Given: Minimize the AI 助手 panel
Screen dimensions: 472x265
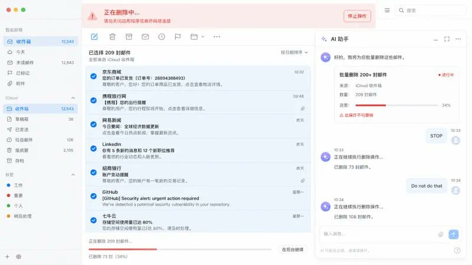Looking at the screenshot, I should (x=435, y=39).
